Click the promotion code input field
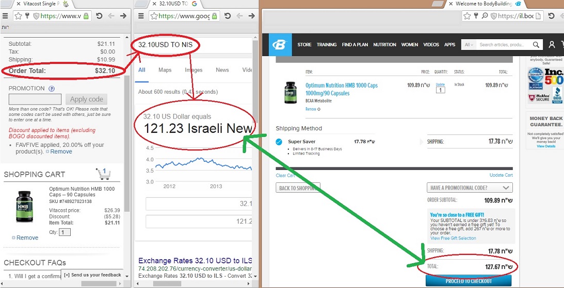 point(35,99)
